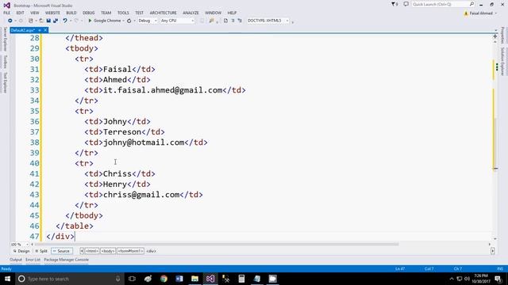Open File Explorer from the taskbar
The height and width of the screenshot is (285, 508).
194,279
